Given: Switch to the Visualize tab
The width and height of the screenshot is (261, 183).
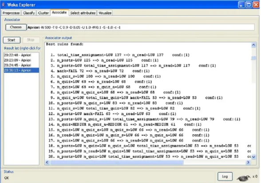Looking at the screenshot, I should tap(105, 13).
